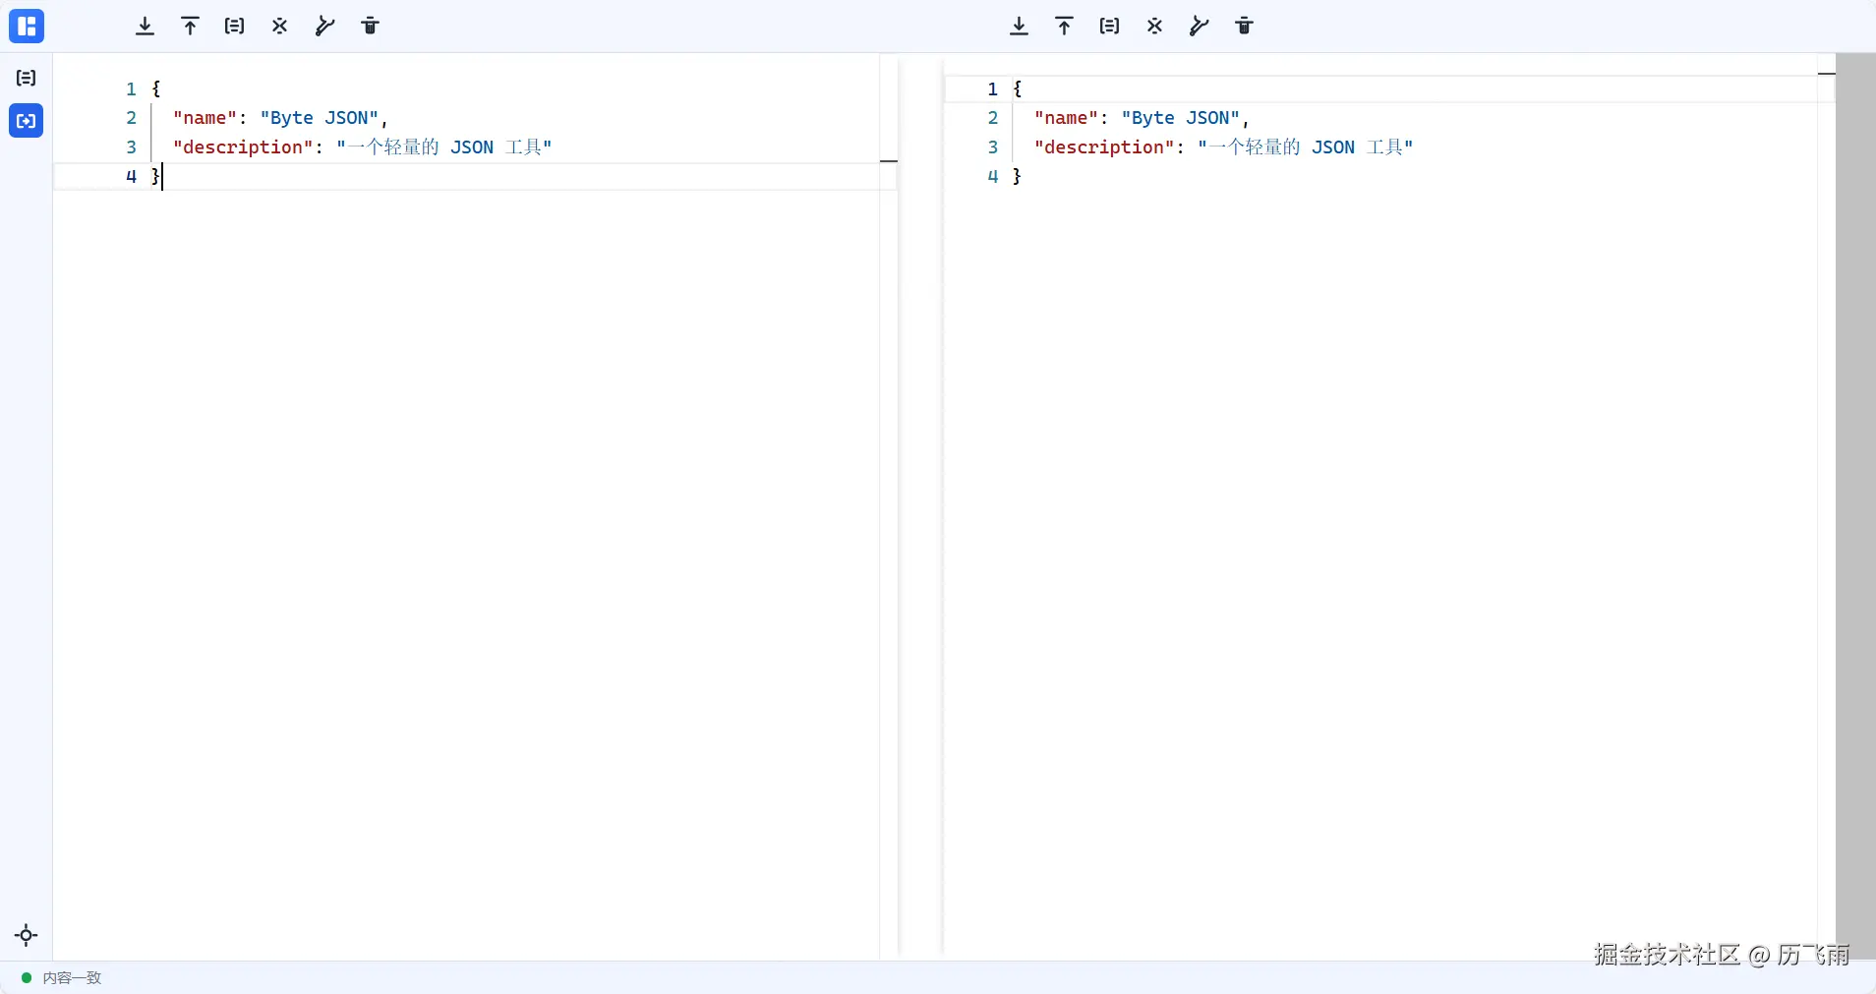Viewport: 1876px width, 994px height.
Task: Format JSON using the right editor's bracket icon
Action: click(1110, 27)
